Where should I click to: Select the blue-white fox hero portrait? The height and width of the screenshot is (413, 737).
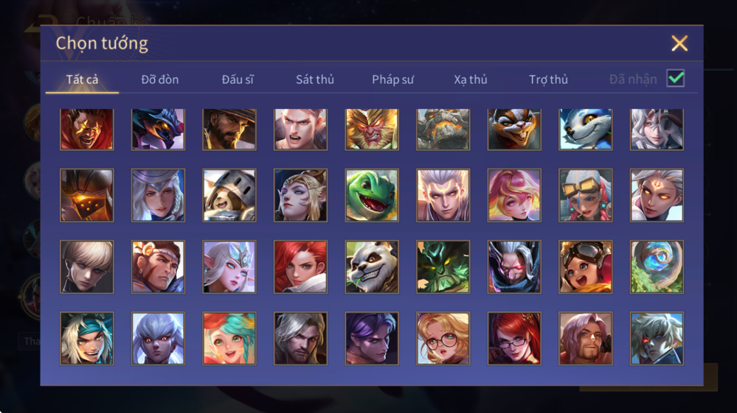coord(585,130)
